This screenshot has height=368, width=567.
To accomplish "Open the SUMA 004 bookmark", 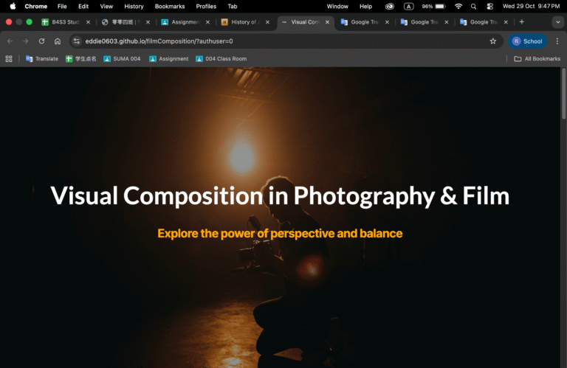I will click(122, 58).
